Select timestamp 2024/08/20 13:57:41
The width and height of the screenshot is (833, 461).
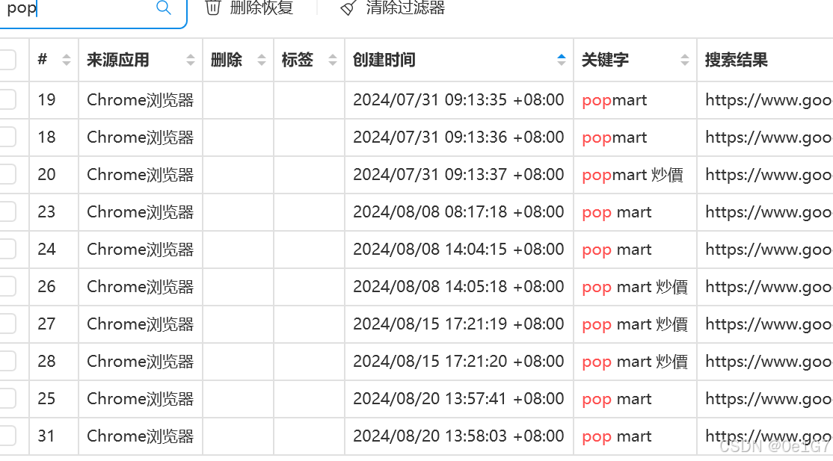tap(458, 399)
